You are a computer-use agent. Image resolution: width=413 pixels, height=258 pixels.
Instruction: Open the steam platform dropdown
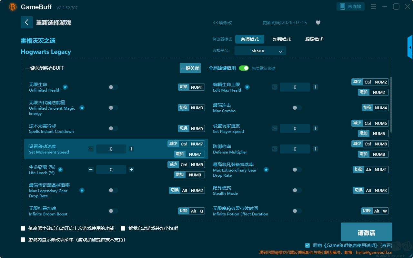pyautogui.click(x=260, y=51)
